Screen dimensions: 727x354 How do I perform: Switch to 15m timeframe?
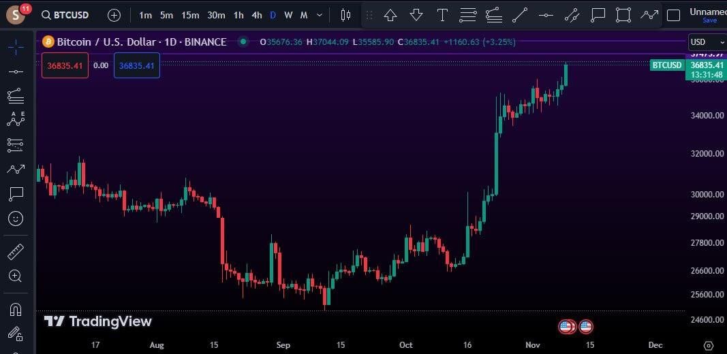coord(190,15)
